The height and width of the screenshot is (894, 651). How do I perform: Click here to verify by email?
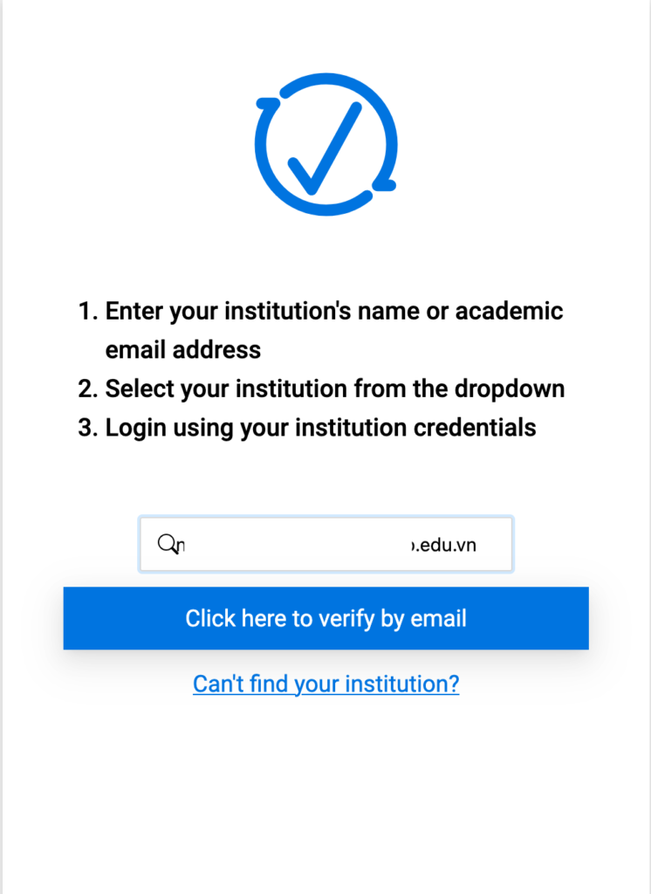pos(325,618)
